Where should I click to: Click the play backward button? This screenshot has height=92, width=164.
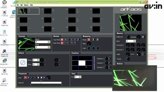coord(35,77)
